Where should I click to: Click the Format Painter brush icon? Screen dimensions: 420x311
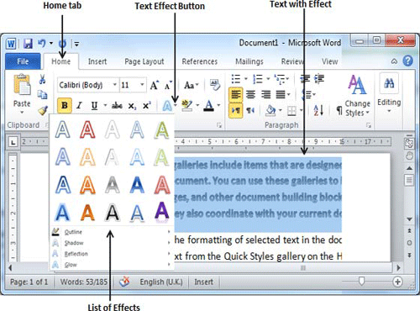click(43, 111)
